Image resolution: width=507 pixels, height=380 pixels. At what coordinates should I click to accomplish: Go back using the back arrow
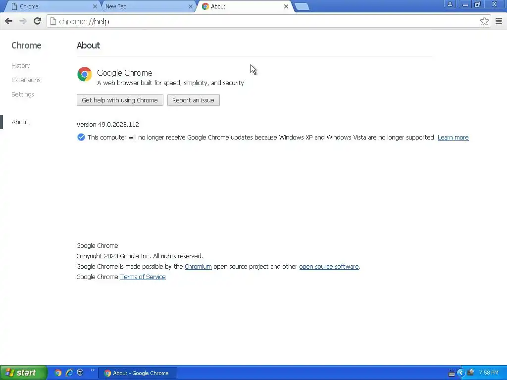[9, 21]
